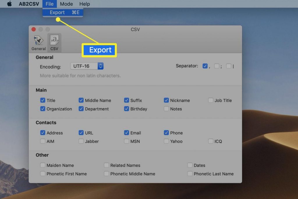
Task: Uncheck the URL checkbox
Action: point(81,133)
